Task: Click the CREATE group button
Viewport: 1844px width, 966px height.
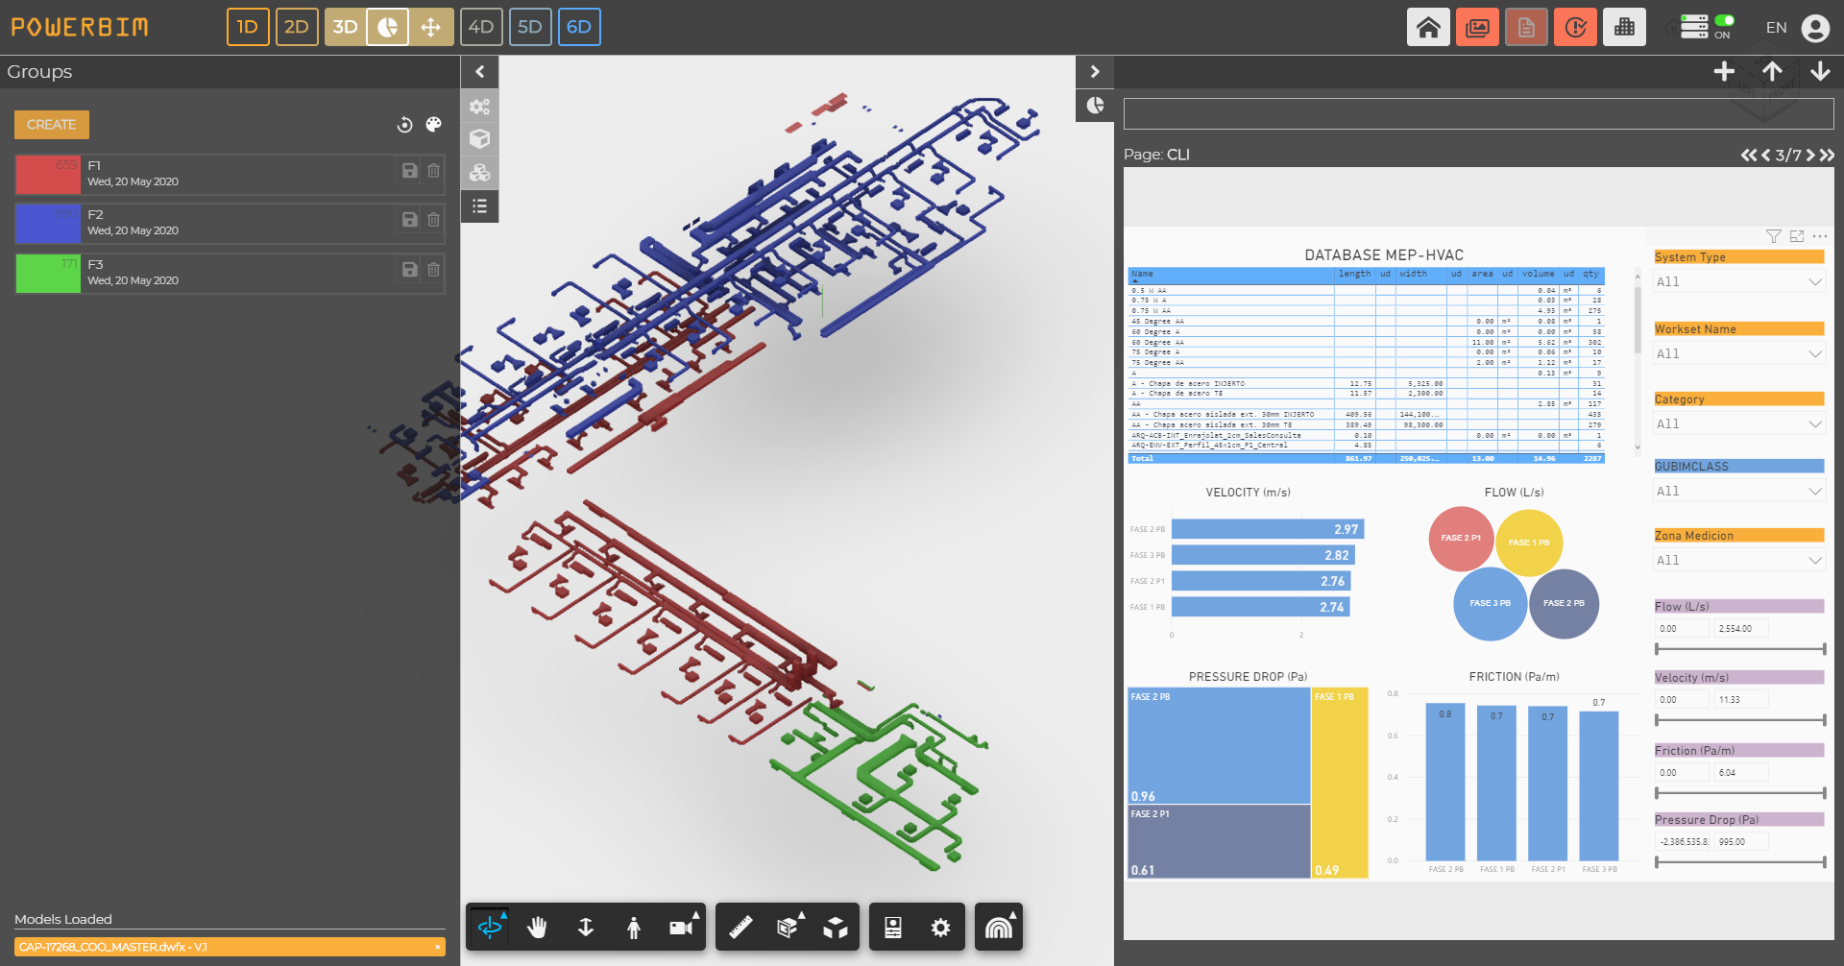Action: coord(51,124)
